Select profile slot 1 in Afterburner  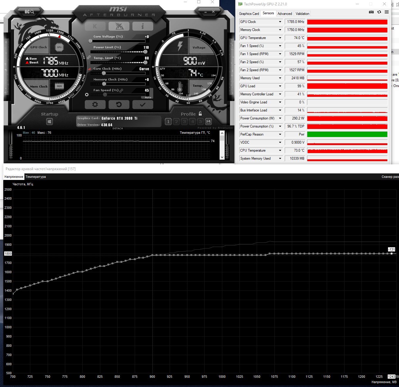pos(168,122)
